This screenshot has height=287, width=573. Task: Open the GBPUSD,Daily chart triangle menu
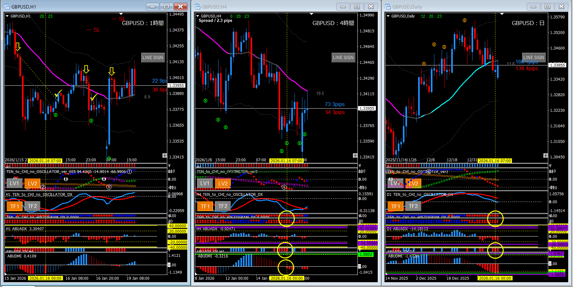coord(388,16)
